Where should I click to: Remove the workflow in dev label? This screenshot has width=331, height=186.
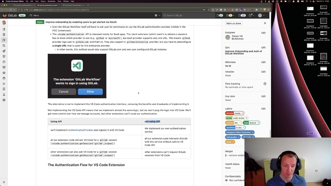244,128
